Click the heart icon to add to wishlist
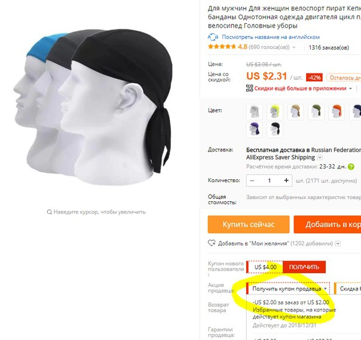 (212, 243)
